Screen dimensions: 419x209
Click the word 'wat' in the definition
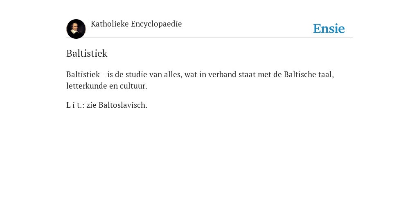coord(191,75)
